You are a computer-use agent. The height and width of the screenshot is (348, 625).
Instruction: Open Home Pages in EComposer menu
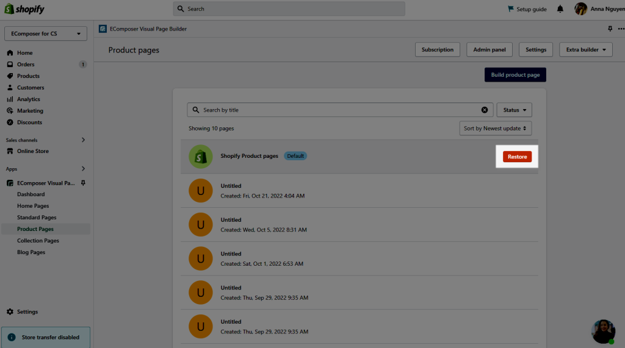[33, 206]
